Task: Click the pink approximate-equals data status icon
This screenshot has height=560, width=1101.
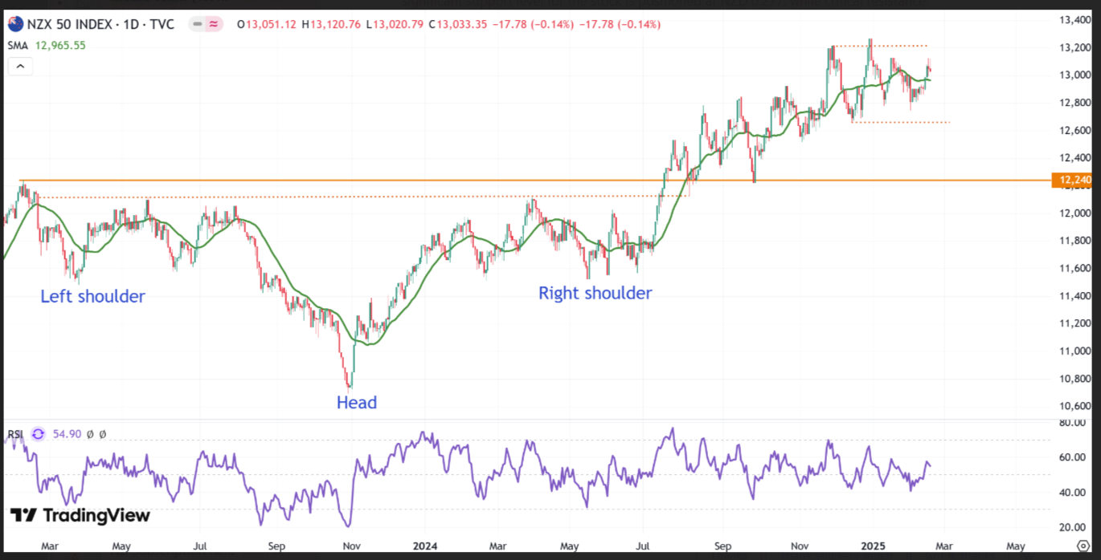Action: 213,24
